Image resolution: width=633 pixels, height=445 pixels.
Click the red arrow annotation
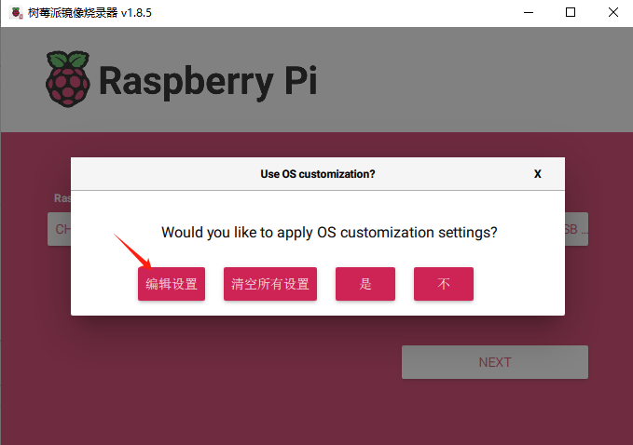[132, 250]
